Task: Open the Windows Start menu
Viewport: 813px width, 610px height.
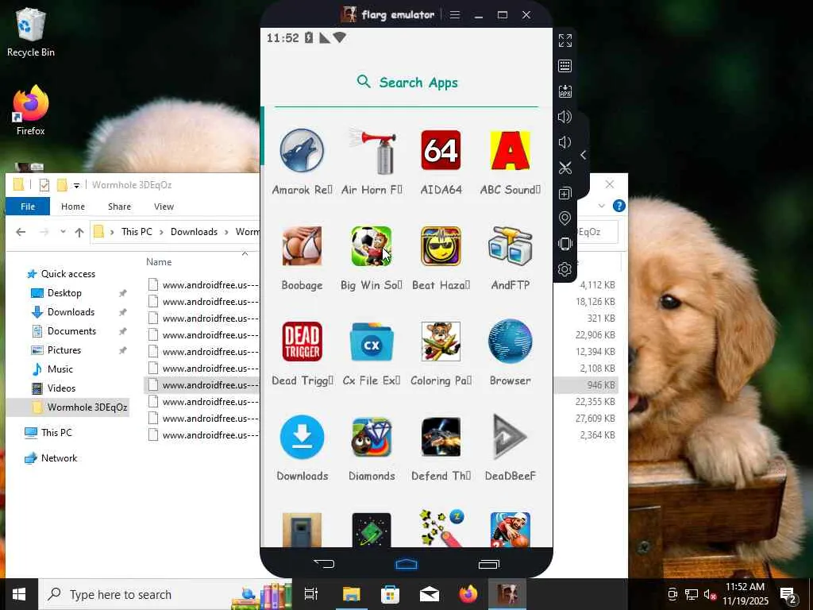Action: point(19,594)
